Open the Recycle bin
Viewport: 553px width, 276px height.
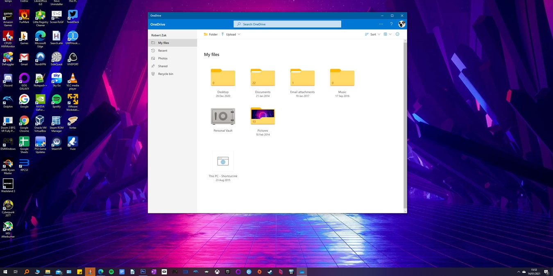click(165, 74)
